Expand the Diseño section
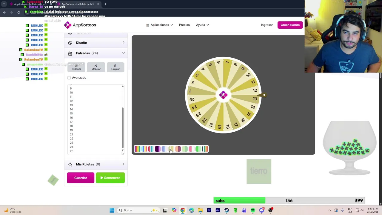Screen dimensions: 382x215 [96, 43]
